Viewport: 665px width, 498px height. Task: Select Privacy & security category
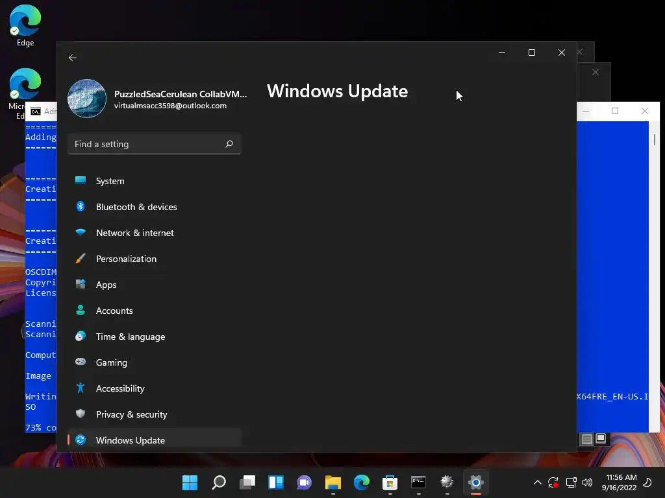[x=155, y=414]
